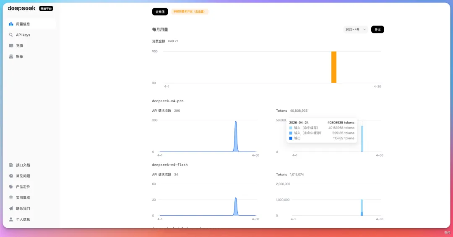The height and width of the screenshot is (237, 453).
Task: Click the 实用集成 stack icon
Action: [11, 198]
